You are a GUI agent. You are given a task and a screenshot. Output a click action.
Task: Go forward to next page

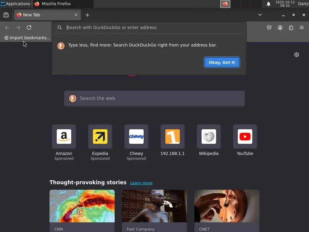pyautogui.click(x=18, y=27)
